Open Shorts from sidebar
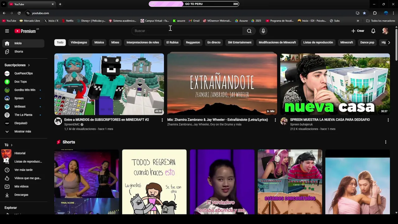 coord(23,52)
